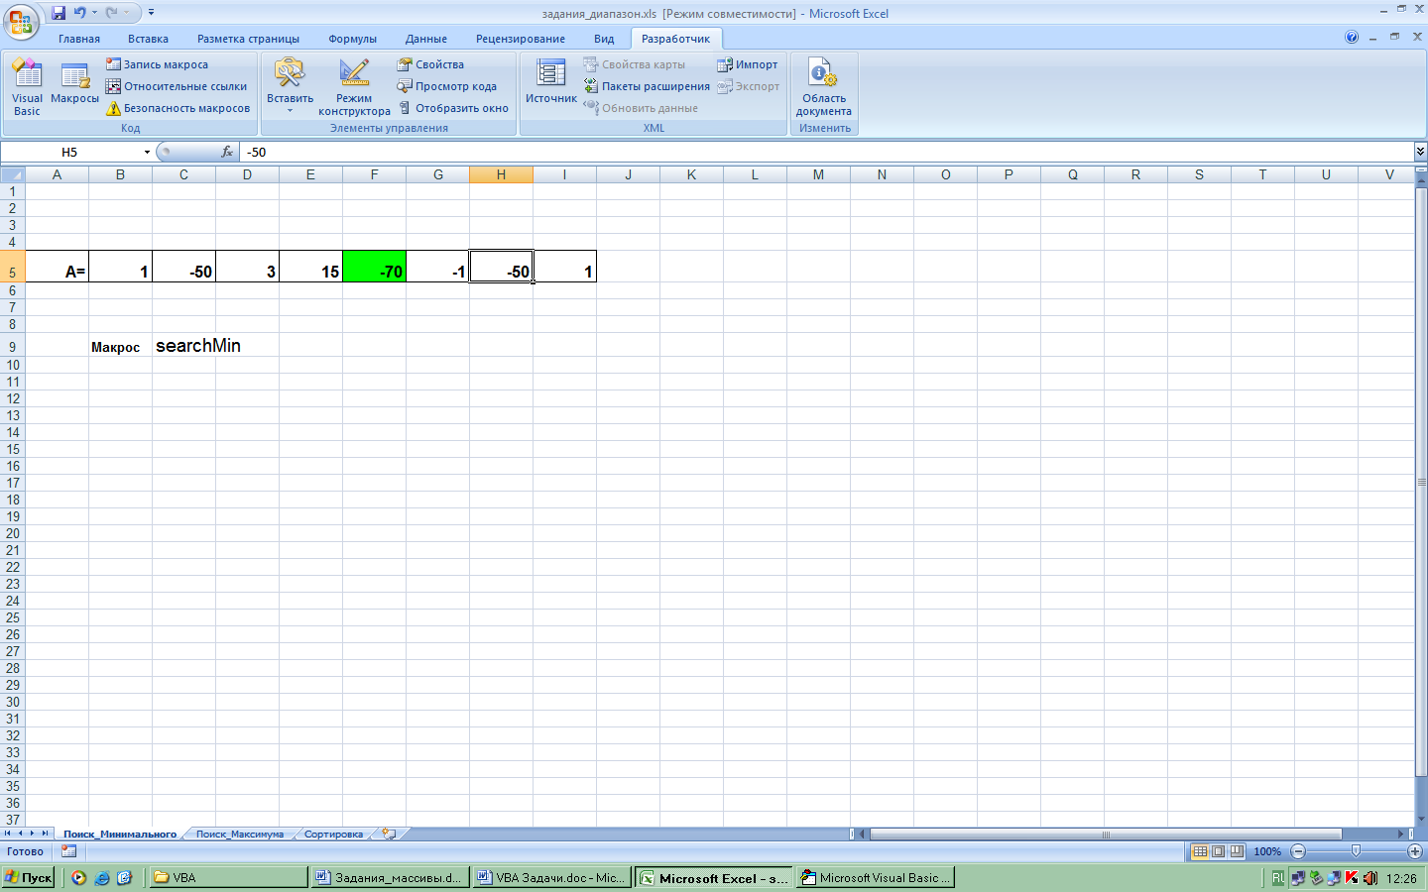The height and width of the screenshot is (892, 1428).
Task: Click Пакеты расширения
Action: [647, 86]
